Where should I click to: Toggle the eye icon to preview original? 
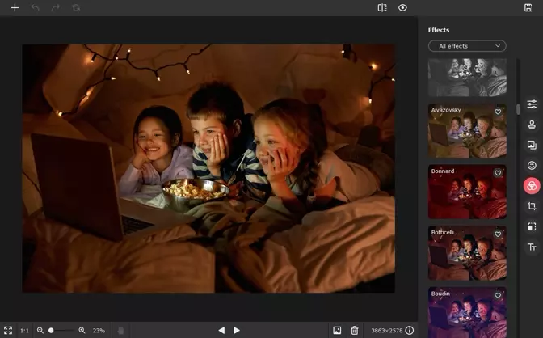click(402, 7)
